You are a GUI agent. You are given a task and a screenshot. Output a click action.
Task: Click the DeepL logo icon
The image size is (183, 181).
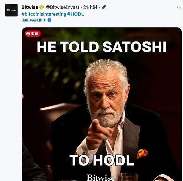(x=49, y=20)
